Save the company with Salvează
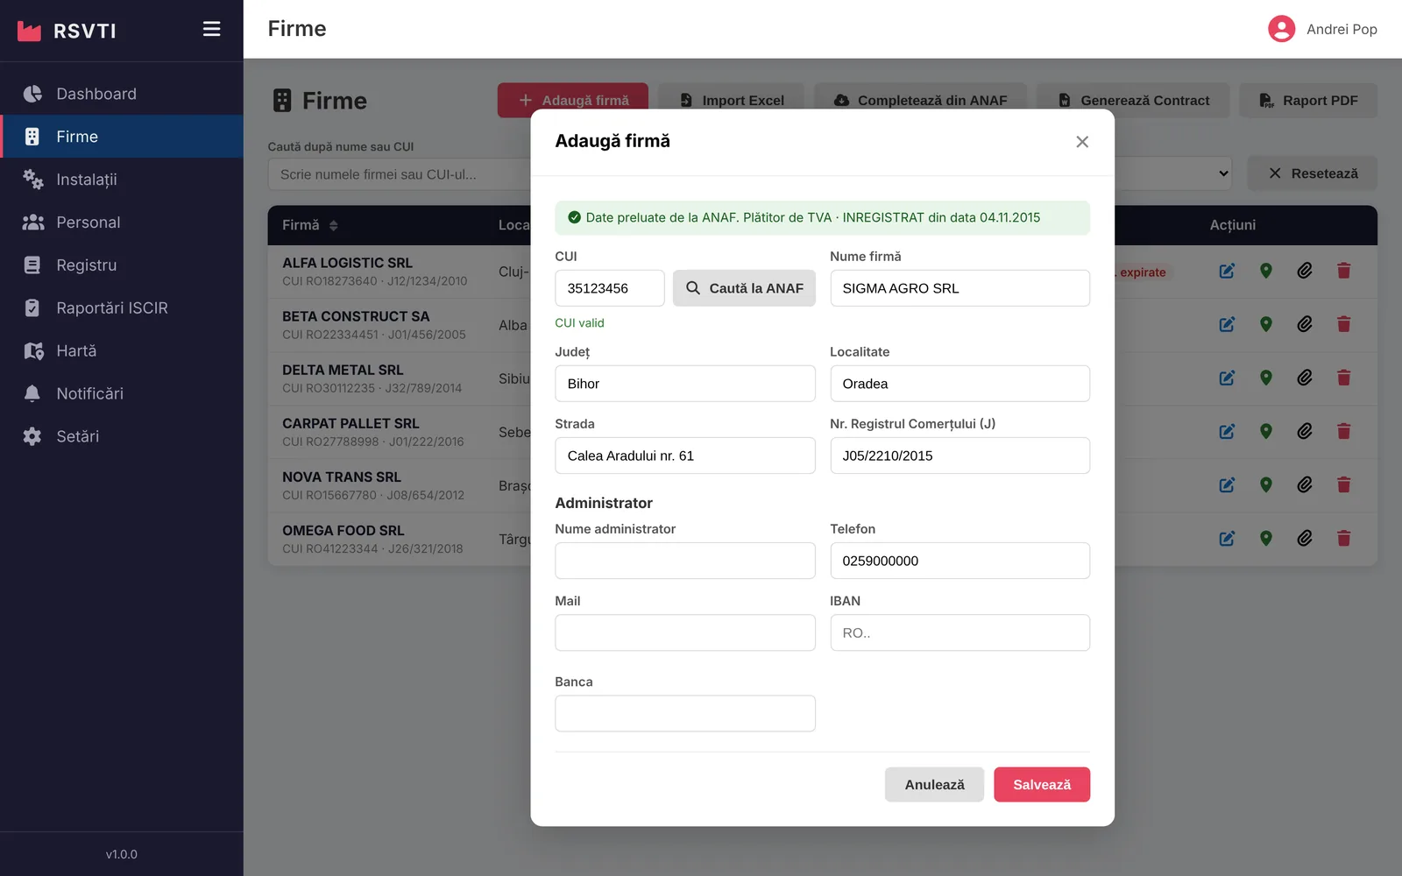 (x=1042, y=785)
